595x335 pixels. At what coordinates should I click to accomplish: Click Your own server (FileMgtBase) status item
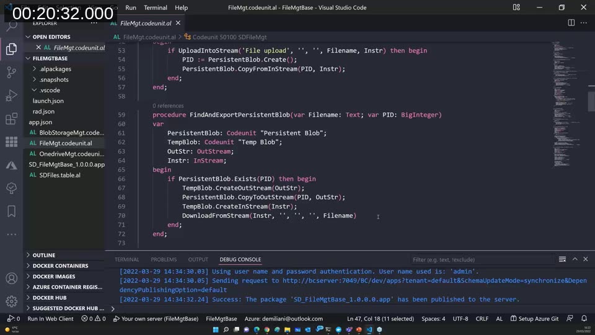[156, 319]
